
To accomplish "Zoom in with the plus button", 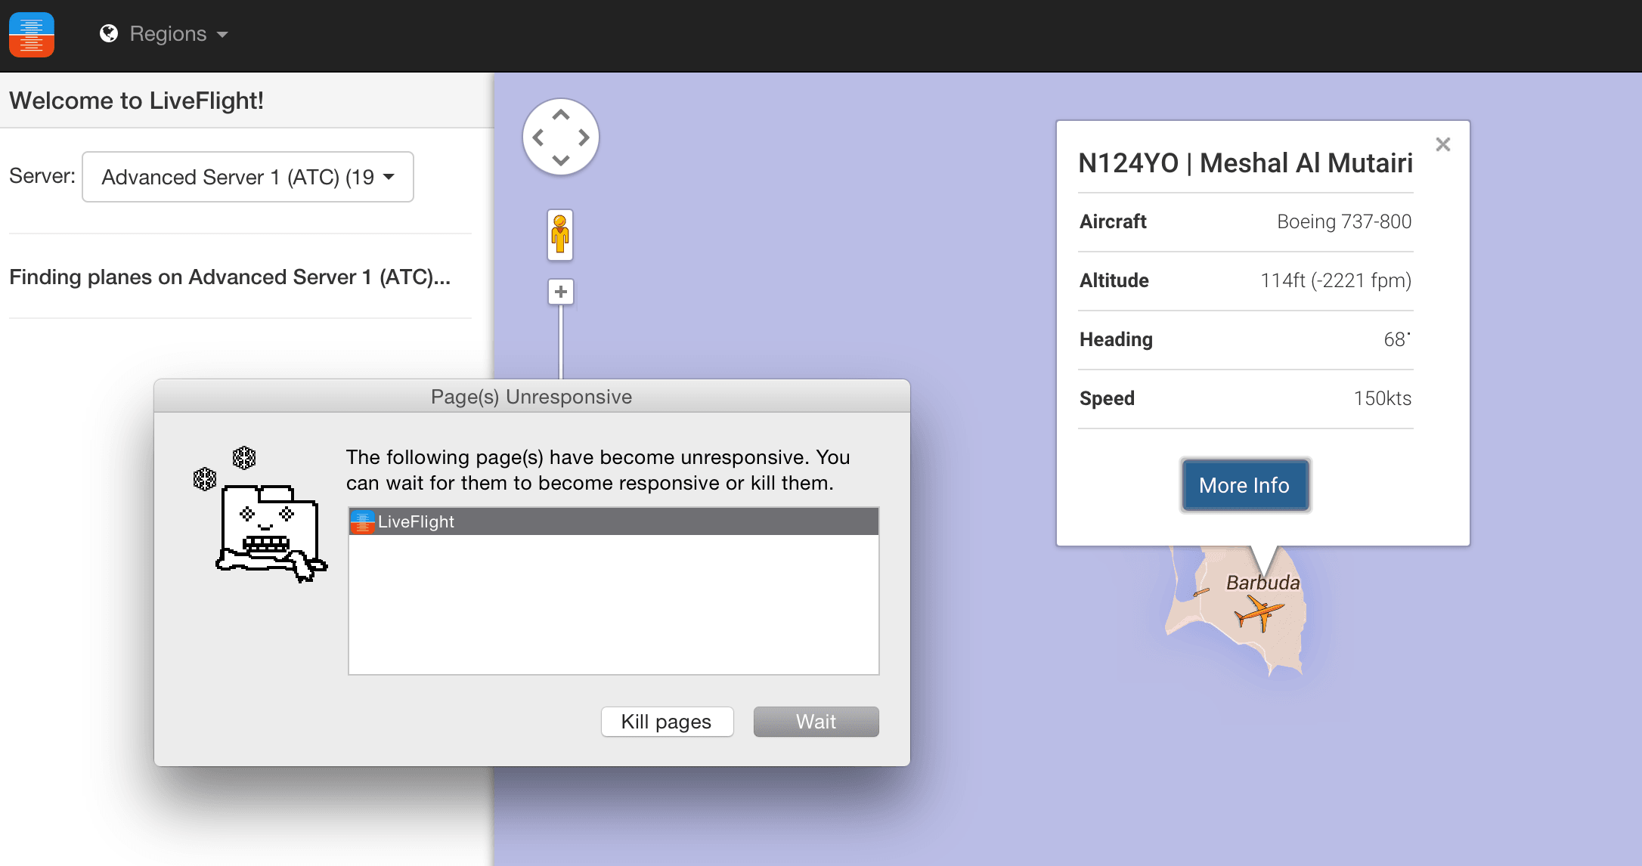I will (x=560, y=292).
